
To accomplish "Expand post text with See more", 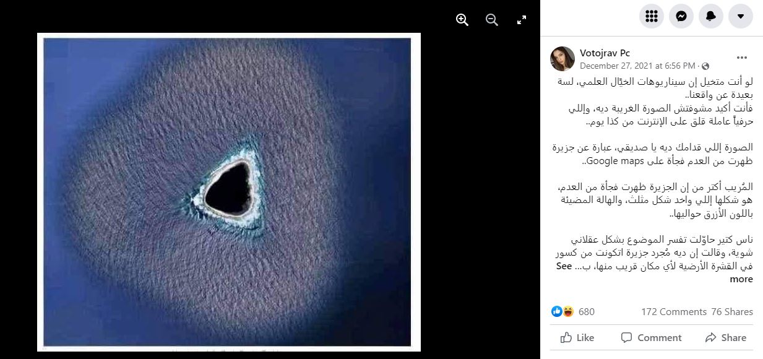I will [742, 273].
